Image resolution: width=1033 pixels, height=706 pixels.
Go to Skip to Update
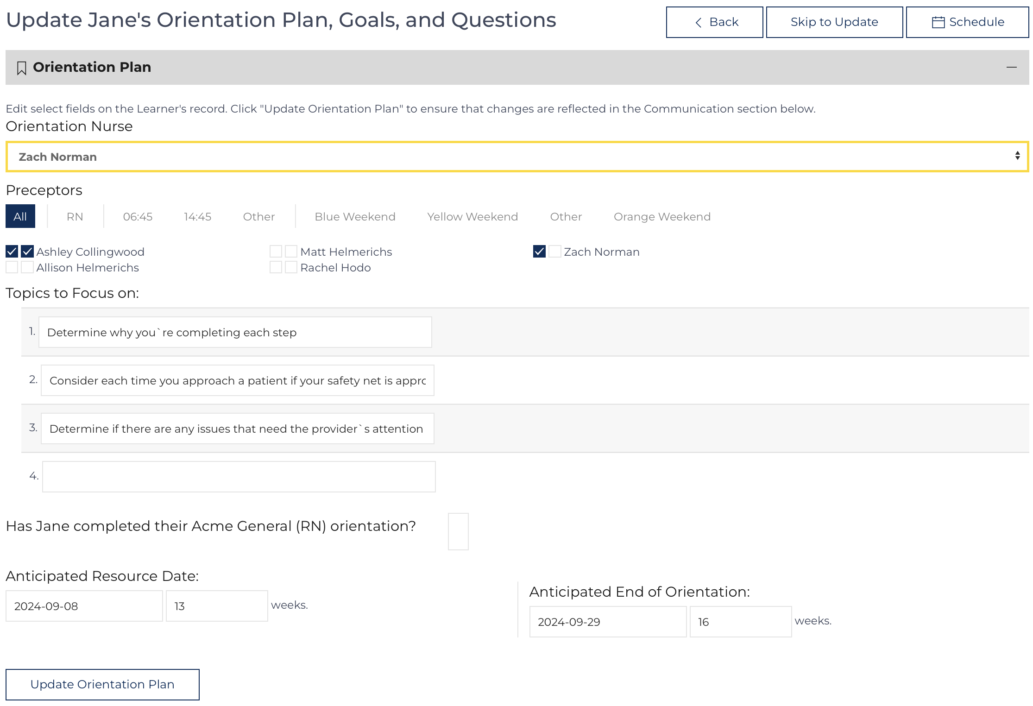[x=834, y=22]
